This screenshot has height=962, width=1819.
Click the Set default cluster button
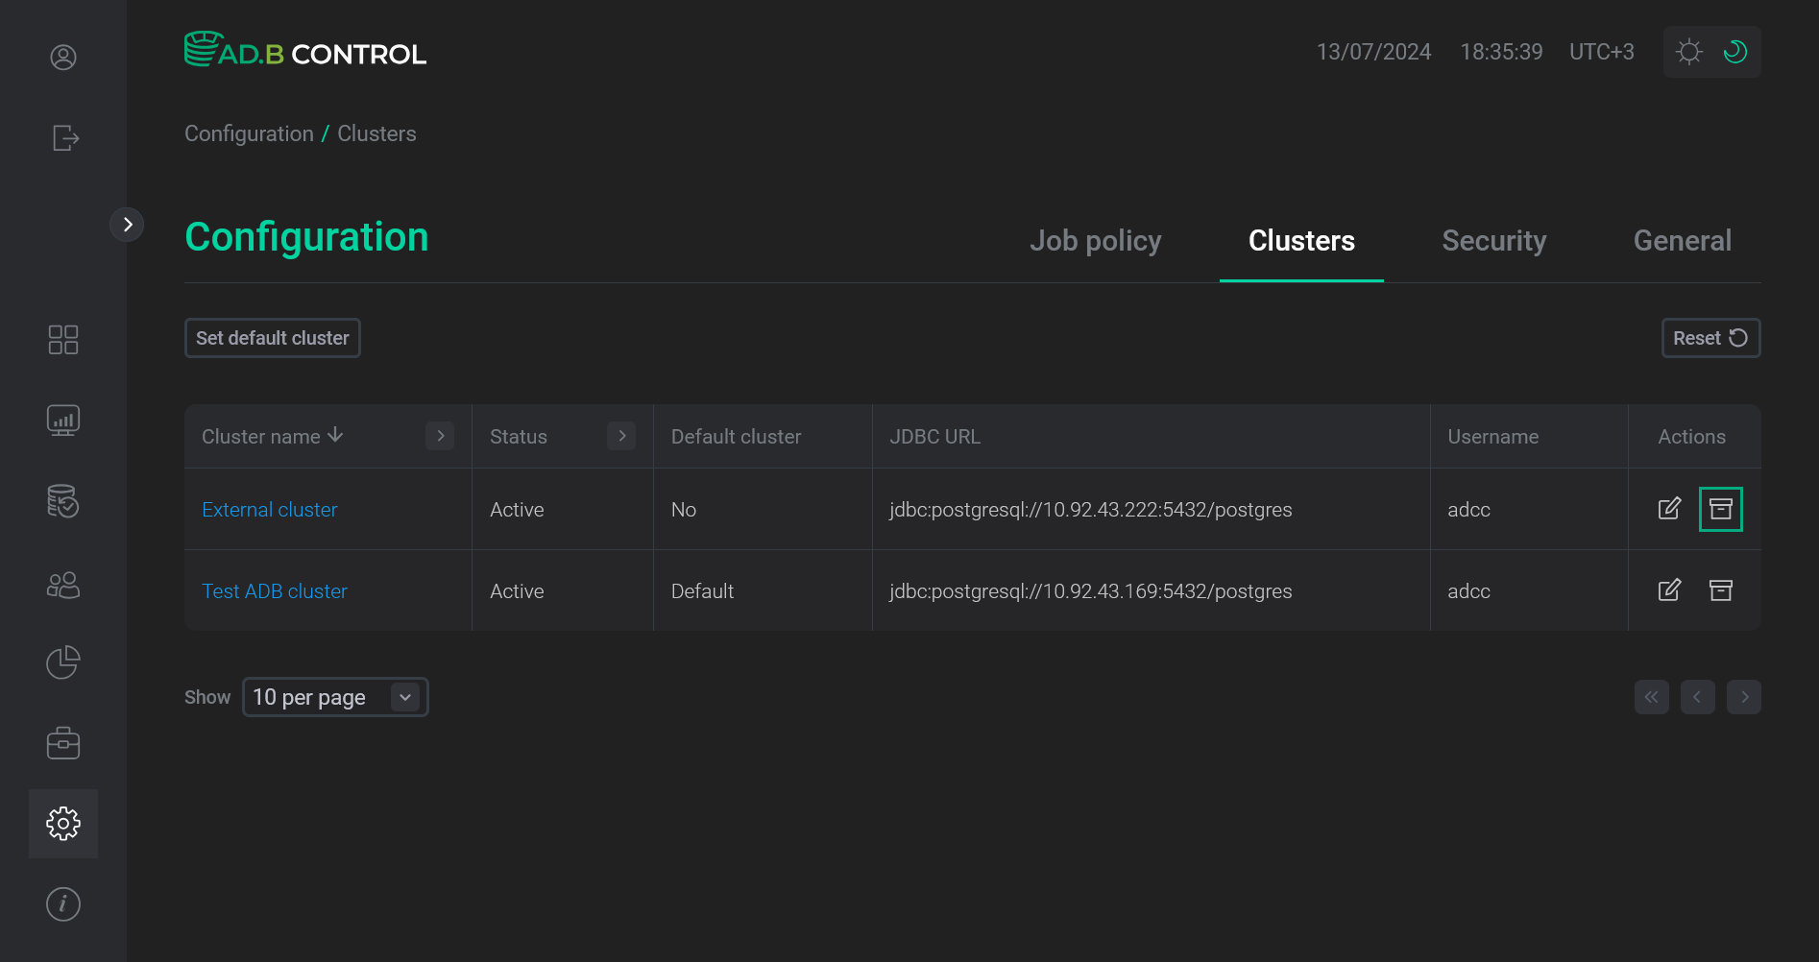pos(272,338)
